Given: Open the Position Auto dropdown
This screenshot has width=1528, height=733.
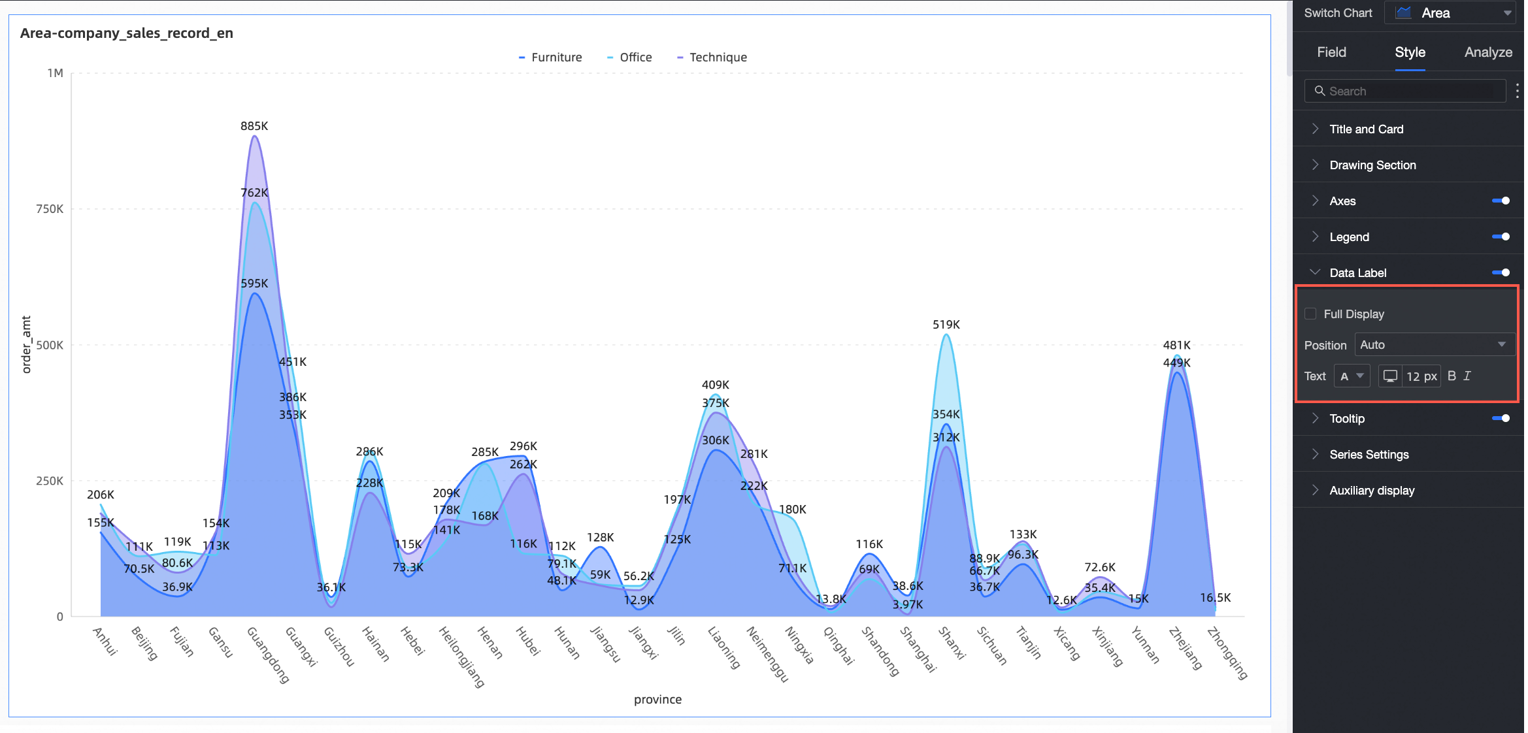Looking at the screenshot, I should pyautogui.click(x=1434, y=344).
